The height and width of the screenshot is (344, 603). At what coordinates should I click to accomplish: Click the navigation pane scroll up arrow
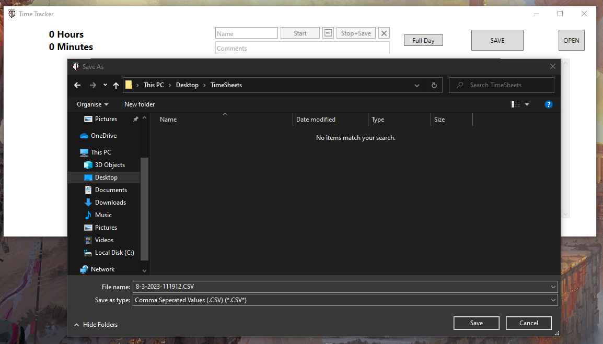tap(144, 117)
